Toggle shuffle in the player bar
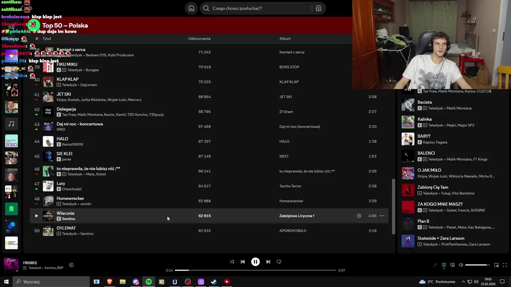The width and height of the screenshot is (511, 287). click(x=232, y=262)
